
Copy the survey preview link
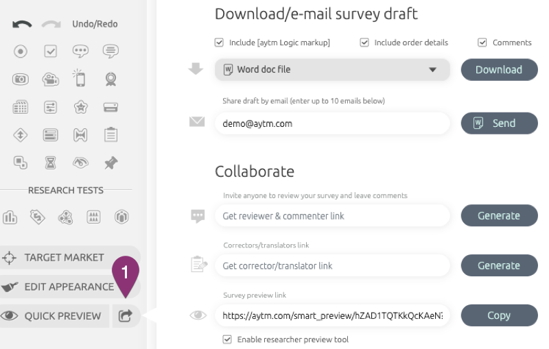coord(500,315)
